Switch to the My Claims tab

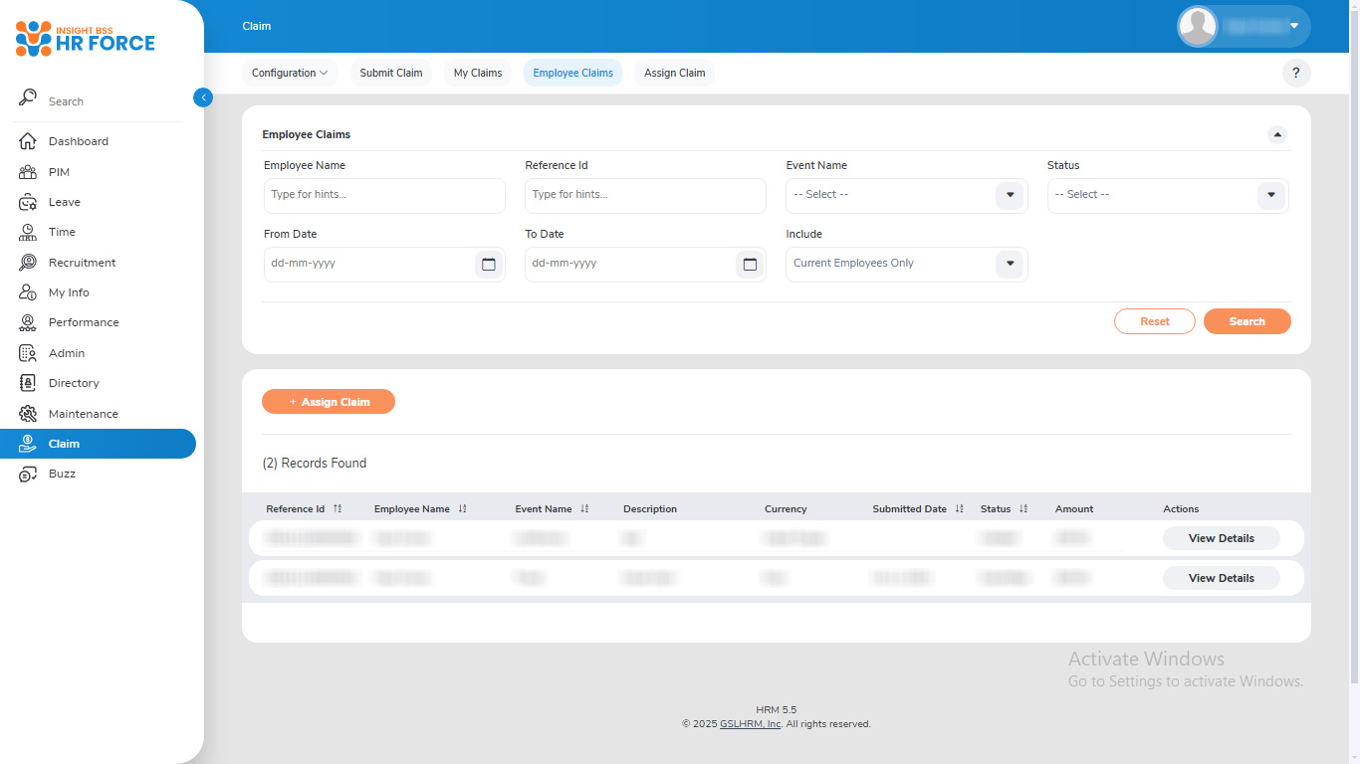478,73
